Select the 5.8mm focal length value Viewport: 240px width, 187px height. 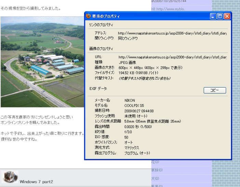click(152, 121)
